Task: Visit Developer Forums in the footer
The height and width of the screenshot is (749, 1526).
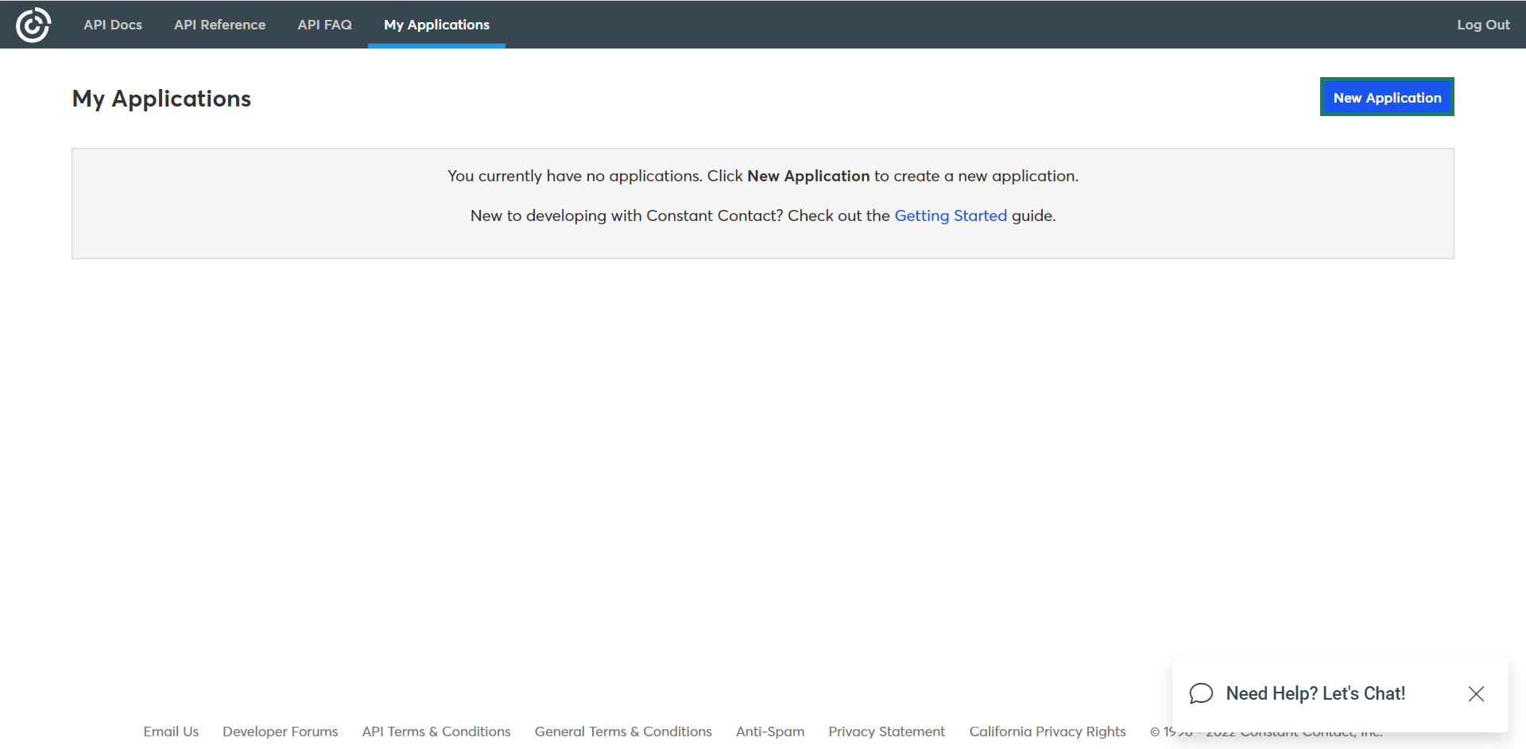Action: 280,732
